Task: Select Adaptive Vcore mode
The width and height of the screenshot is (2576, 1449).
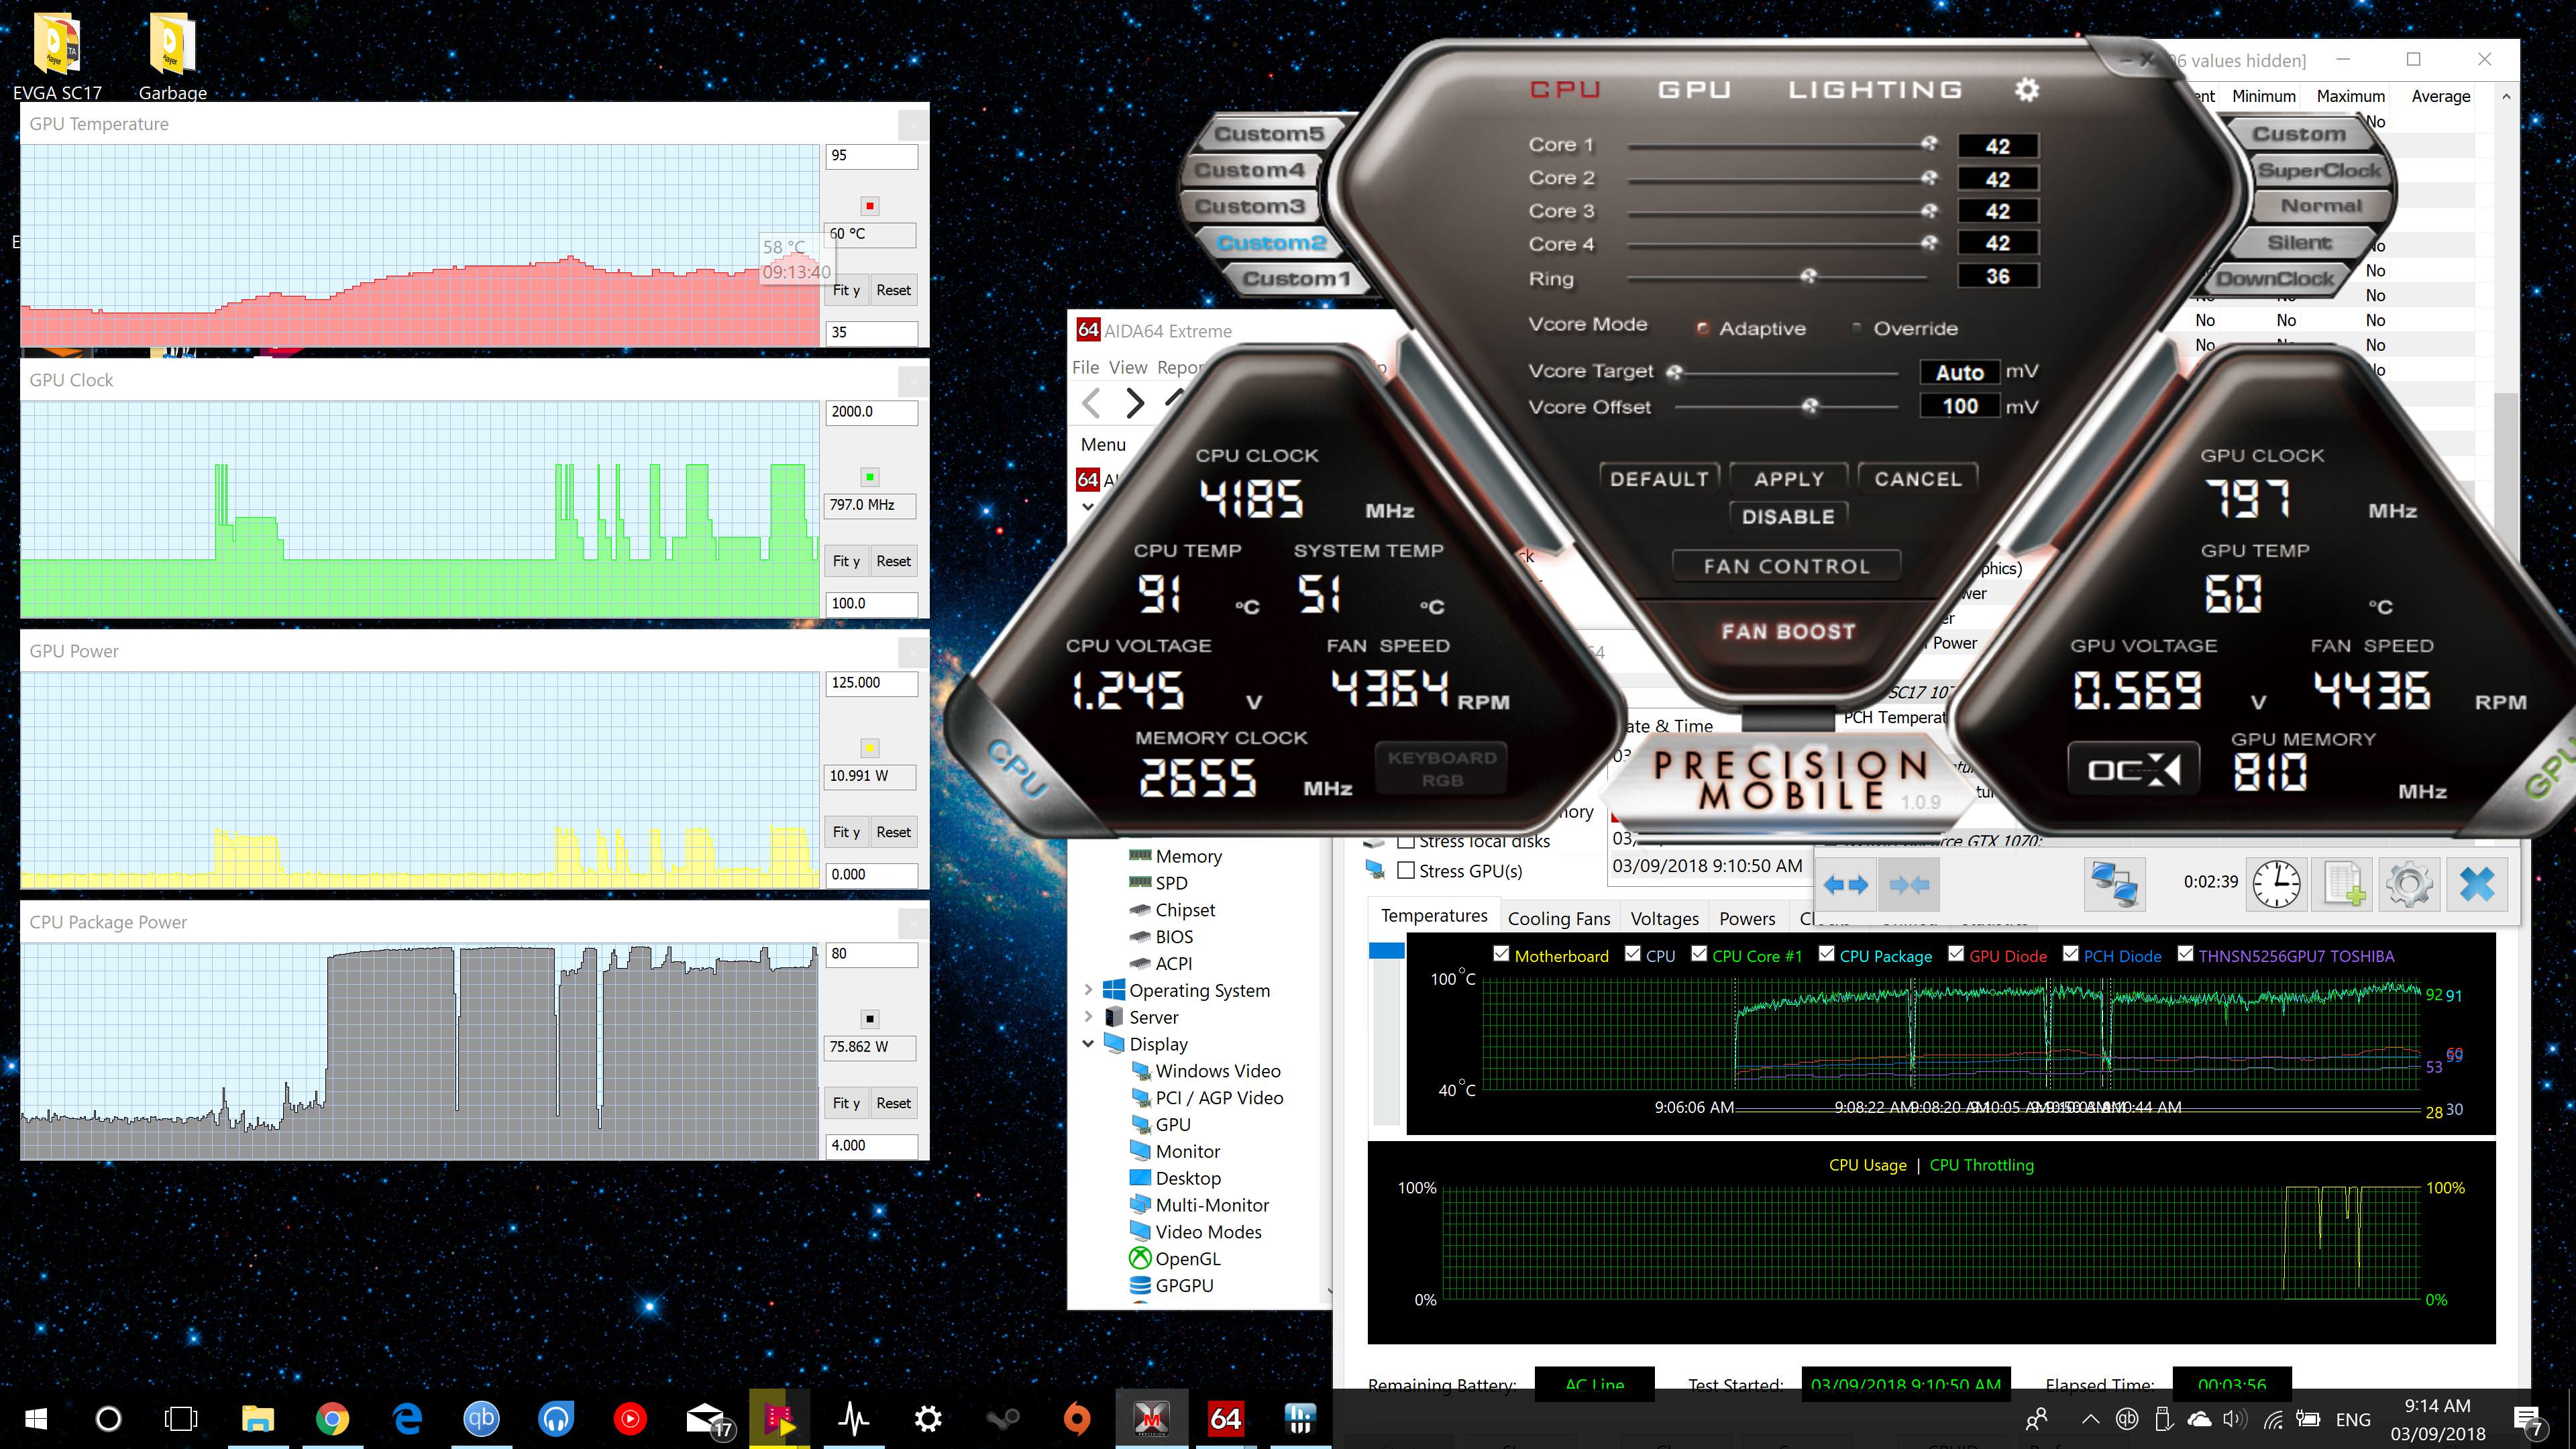Action: click(x=1702, y=328)
